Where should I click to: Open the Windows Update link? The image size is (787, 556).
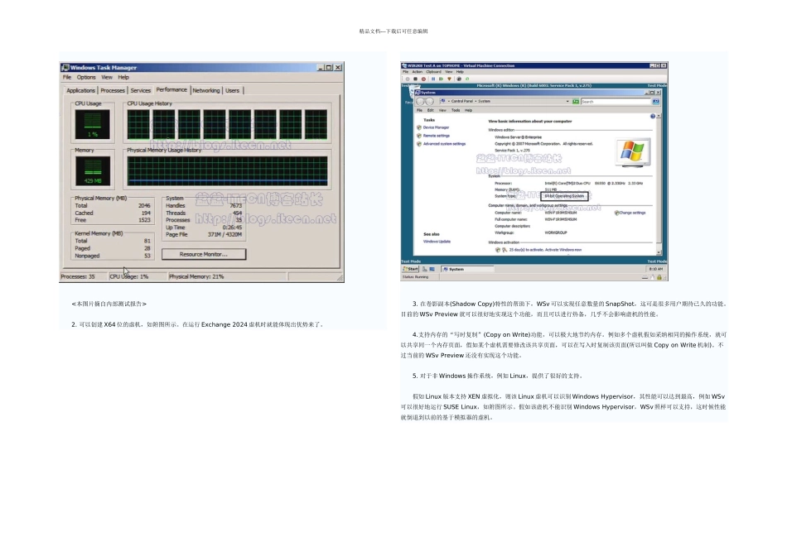(437, 241)
